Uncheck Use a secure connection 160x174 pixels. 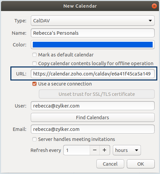34,84
